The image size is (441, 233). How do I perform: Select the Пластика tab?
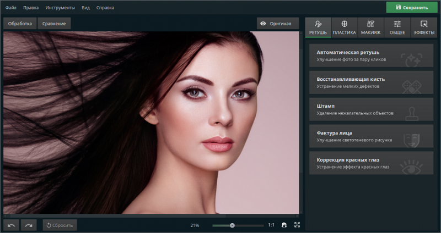(x=344, y=27)
